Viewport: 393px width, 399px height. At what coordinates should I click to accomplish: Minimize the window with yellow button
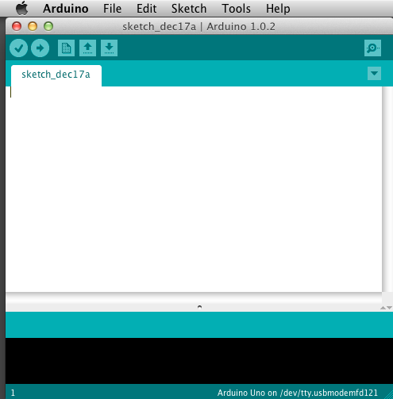coord(33,26)
